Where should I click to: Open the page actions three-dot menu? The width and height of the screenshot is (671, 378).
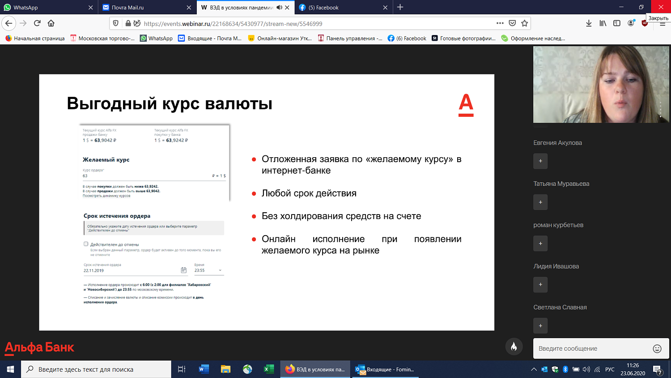(500, 23)
